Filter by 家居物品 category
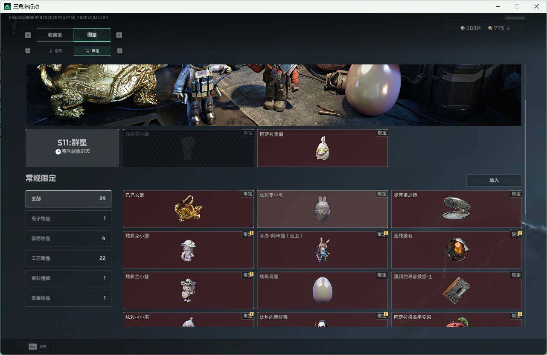The width and height of the screenshot is (547, 355). click(68, 239)
